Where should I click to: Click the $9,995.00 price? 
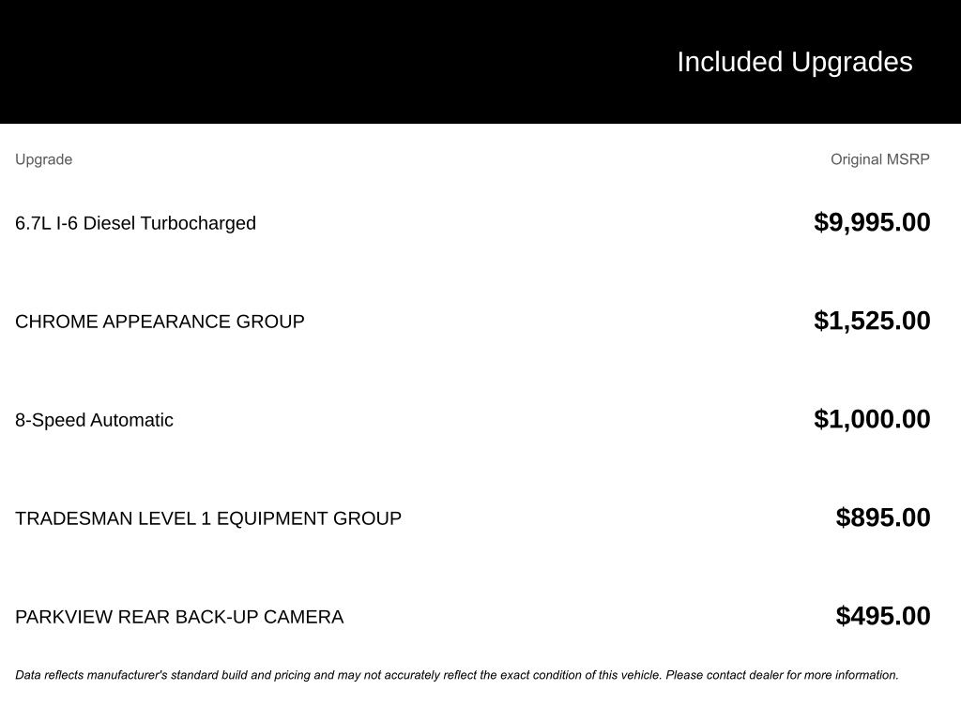coord(872,222)
